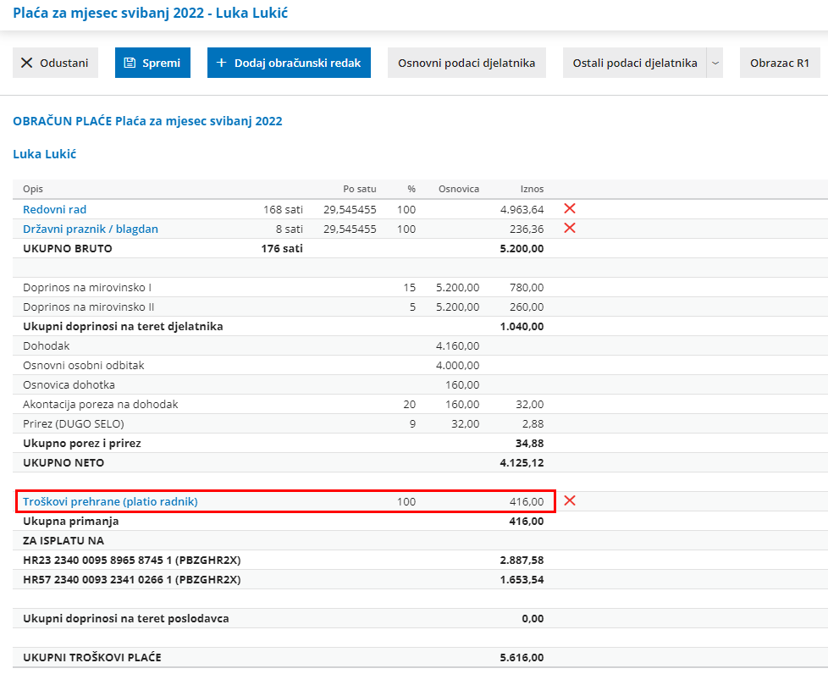
Task: Open the Državni praznik / blagdan entry
Action: pos(90,229)
